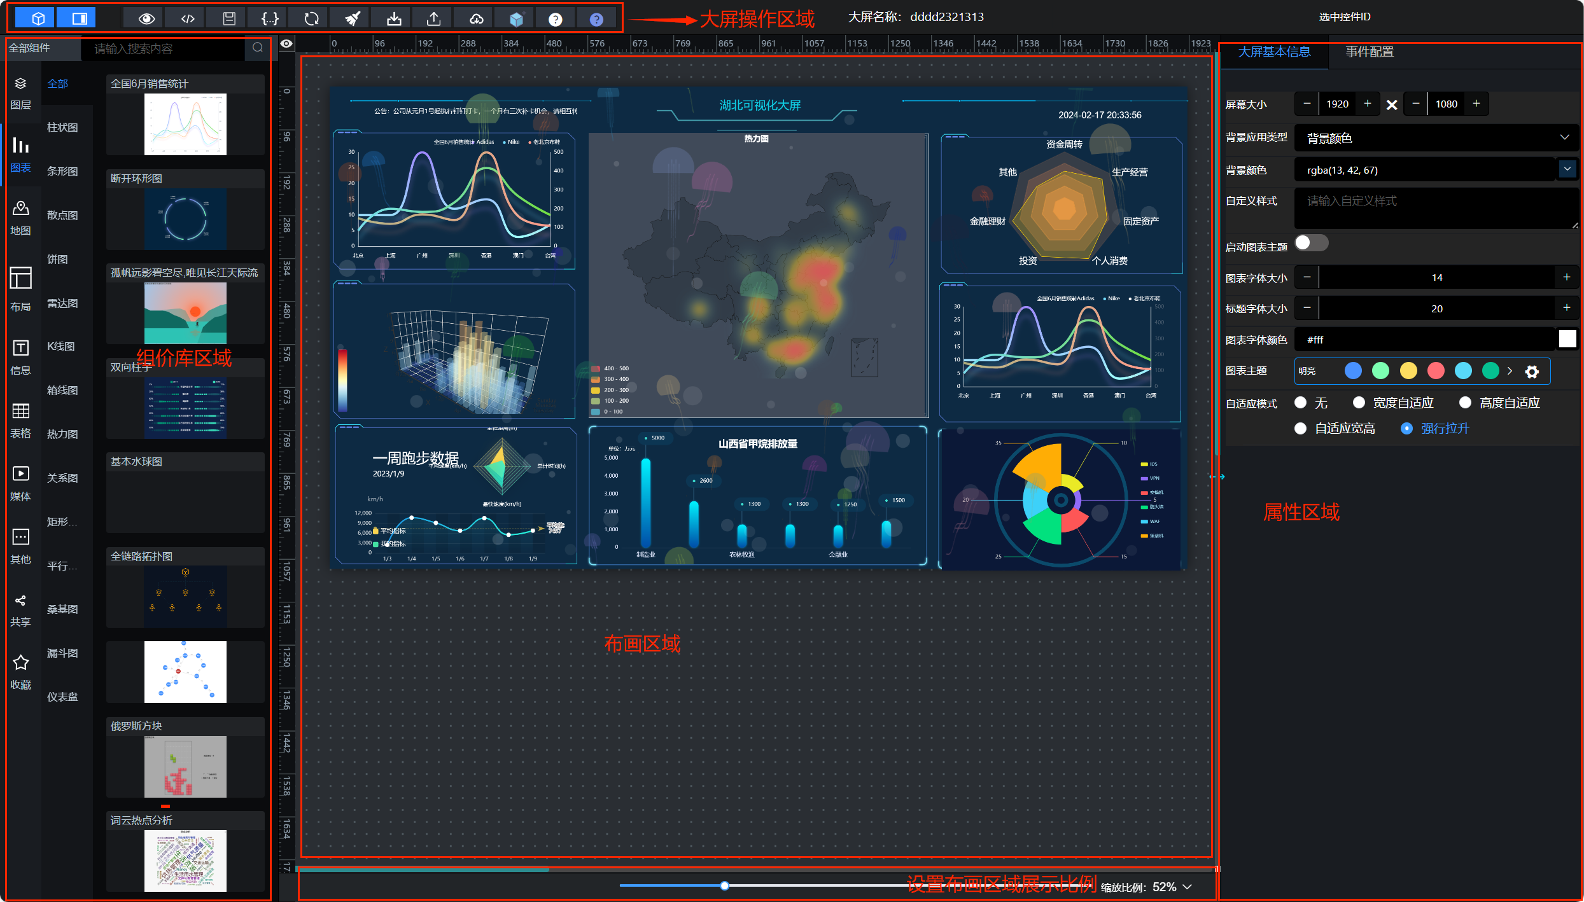Open the 其他 sidebar section
This screenshot has height=902, width=1584.
pos(20,546)
